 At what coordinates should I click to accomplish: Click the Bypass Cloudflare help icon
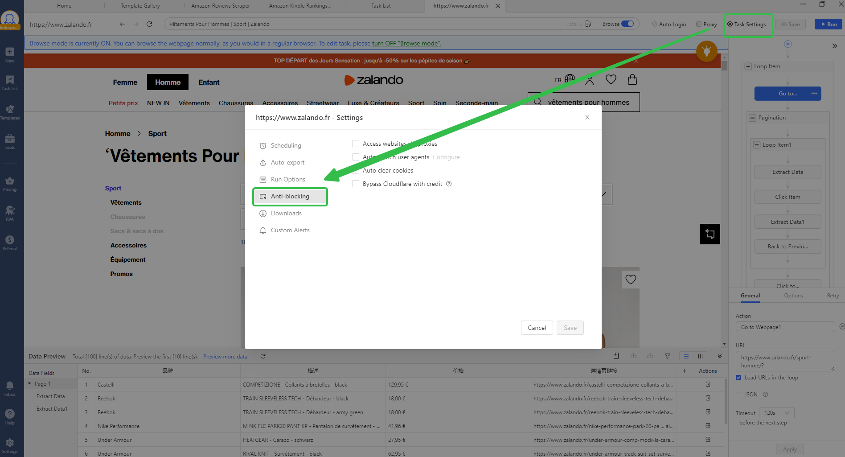click(x=449, y=184)
